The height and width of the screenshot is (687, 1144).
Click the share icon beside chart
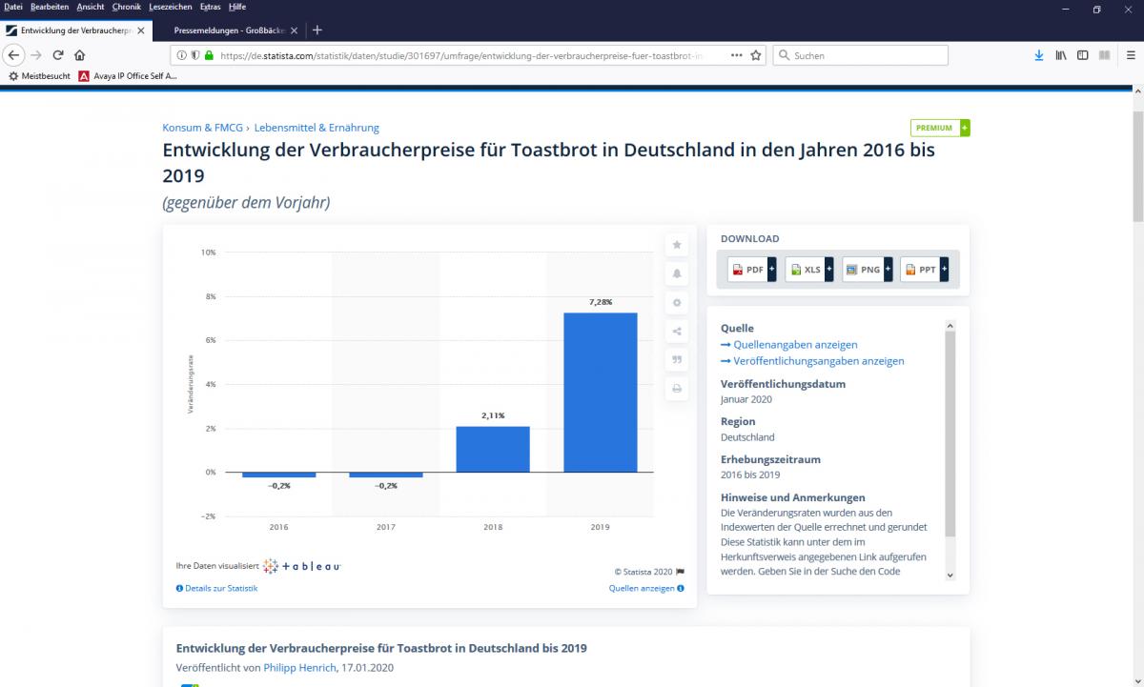[x=677, y=332]
